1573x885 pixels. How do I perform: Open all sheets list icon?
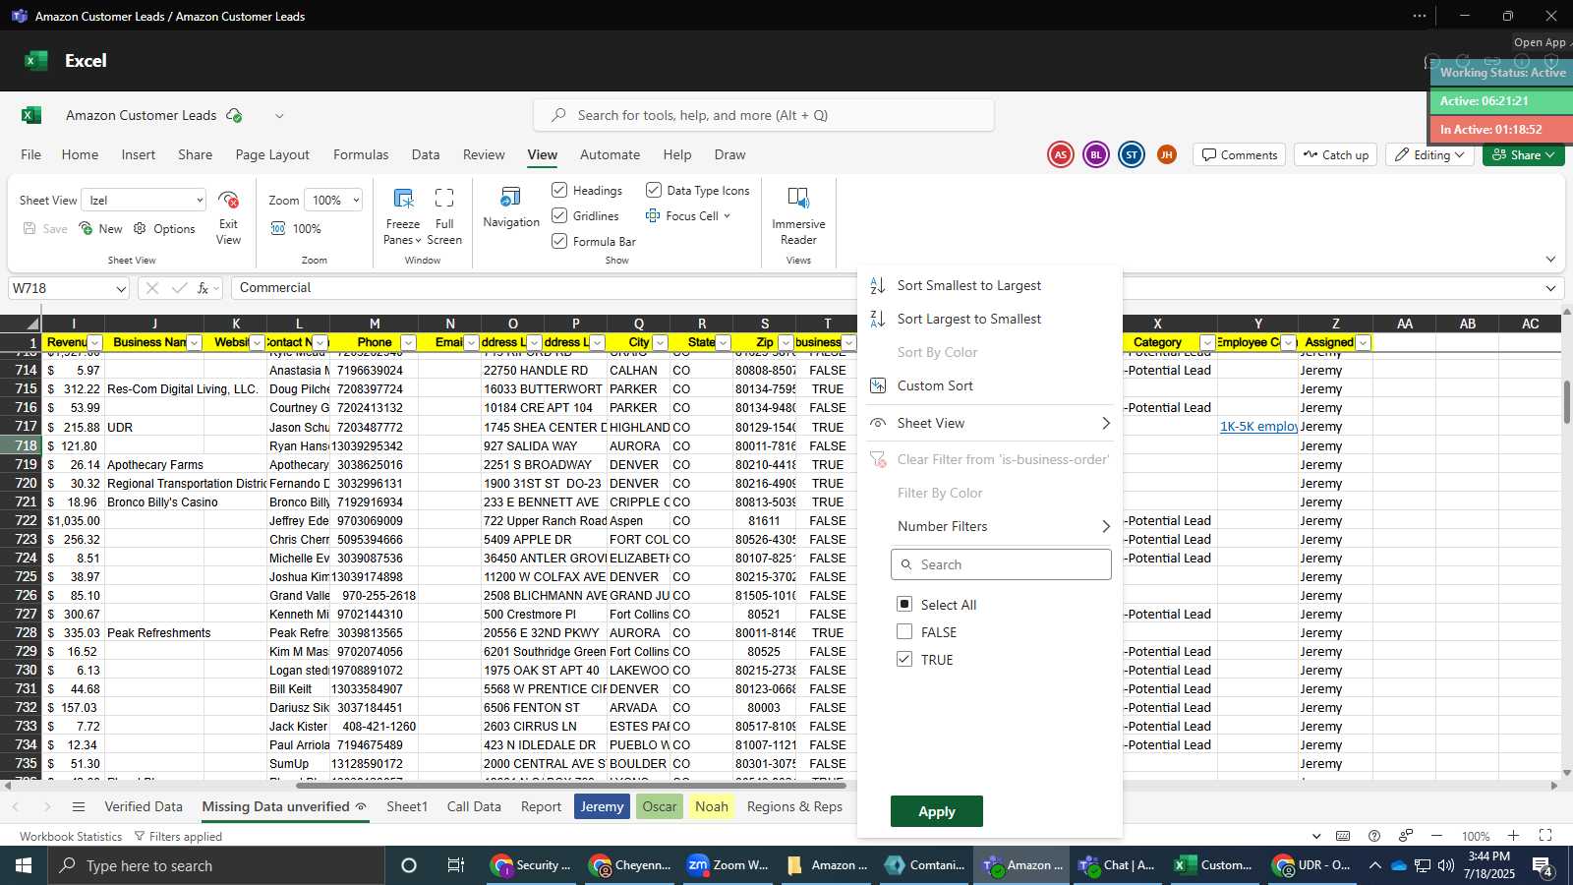[79, 807]
